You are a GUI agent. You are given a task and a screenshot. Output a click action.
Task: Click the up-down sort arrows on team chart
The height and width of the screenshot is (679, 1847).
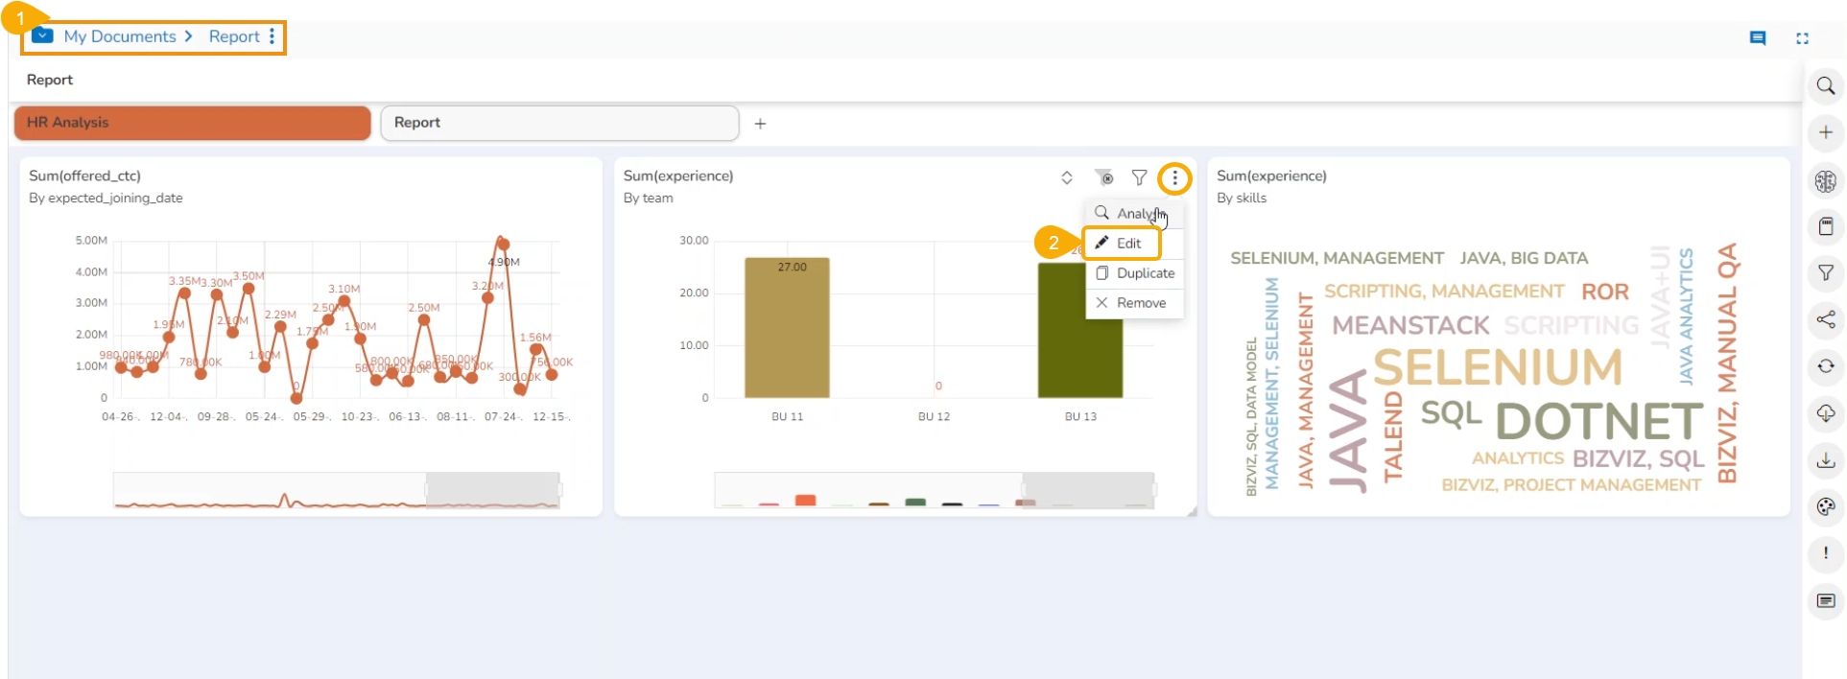pos(1066,178)
